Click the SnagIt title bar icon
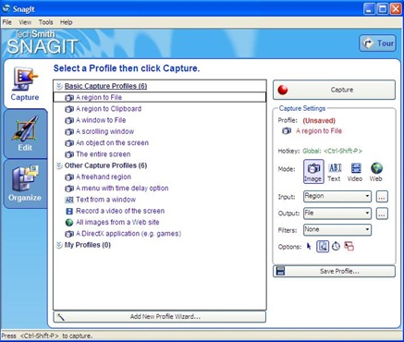The height and width of the screenshot is (342, 404). (6, 8)
